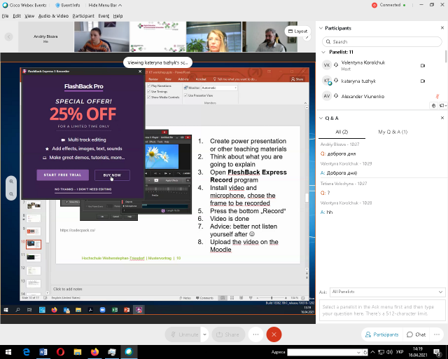The height and width of the screenshot is (359, 448).
Task: Click Firefox icon in shared screen taskbar
Action: [x=54, y=310]
